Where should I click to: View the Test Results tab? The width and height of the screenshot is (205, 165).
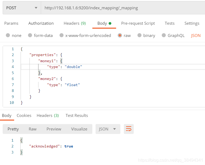click(x=77, y=116)
